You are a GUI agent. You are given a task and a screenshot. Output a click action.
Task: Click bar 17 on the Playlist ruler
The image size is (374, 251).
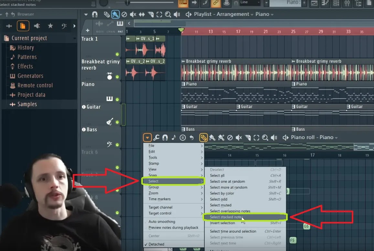point(238,31)
